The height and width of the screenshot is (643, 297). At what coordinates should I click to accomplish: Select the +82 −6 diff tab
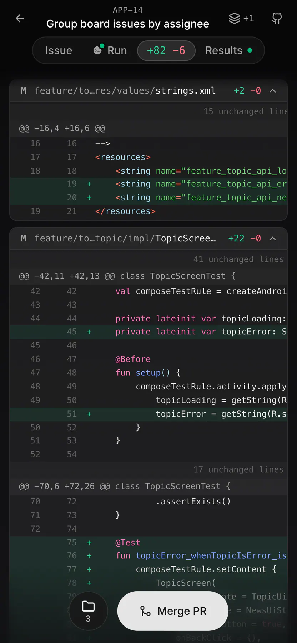point(166,50)
